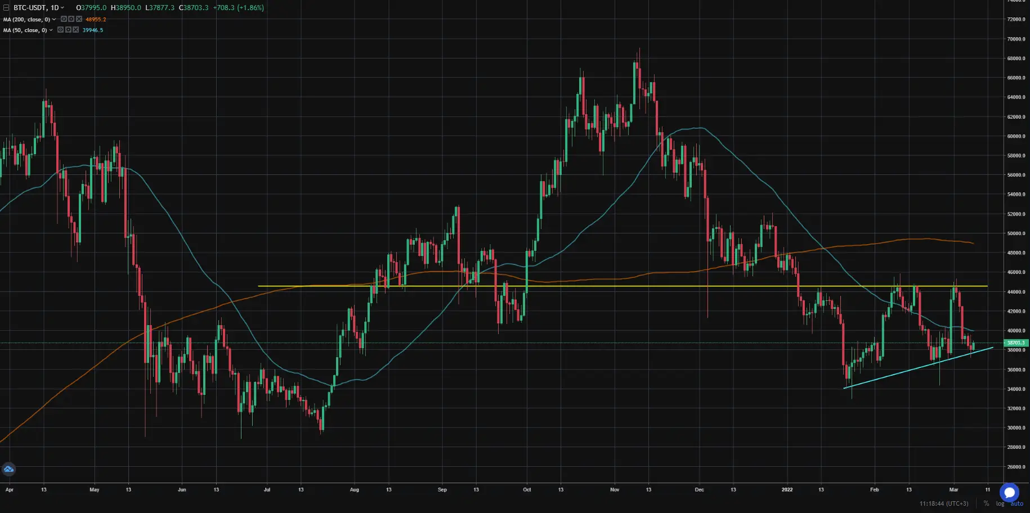
Task: Click the high price H38950.0 readout
Action: point(126,8)
